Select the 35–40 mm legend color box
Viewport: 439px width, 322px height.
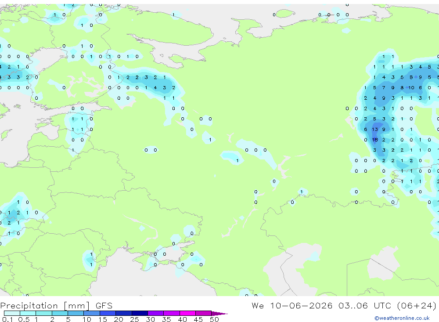pos(172,313)
